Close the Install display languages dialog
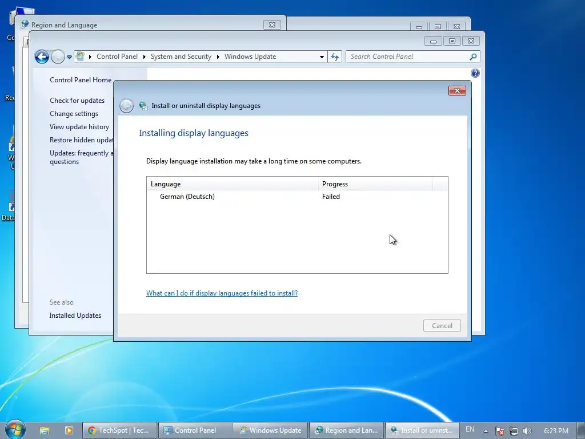The width and height of the screenshot is (585, 439). coord(457,91)
